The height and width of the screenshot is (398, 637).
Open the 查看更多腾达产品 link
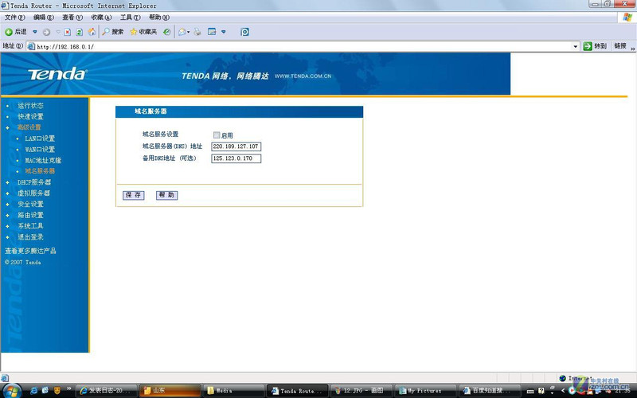[30, 251]
